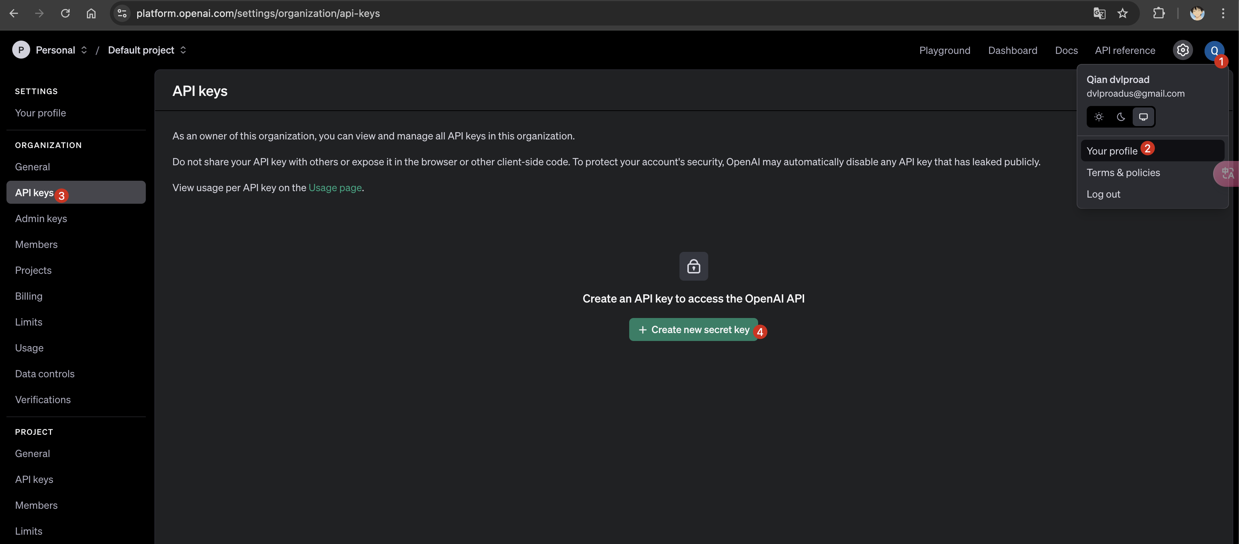The width and height of the screenshot is (1239, 544).
Task: Open Terms & policies
Action: pyautogui.click(x=1152, y=172)
